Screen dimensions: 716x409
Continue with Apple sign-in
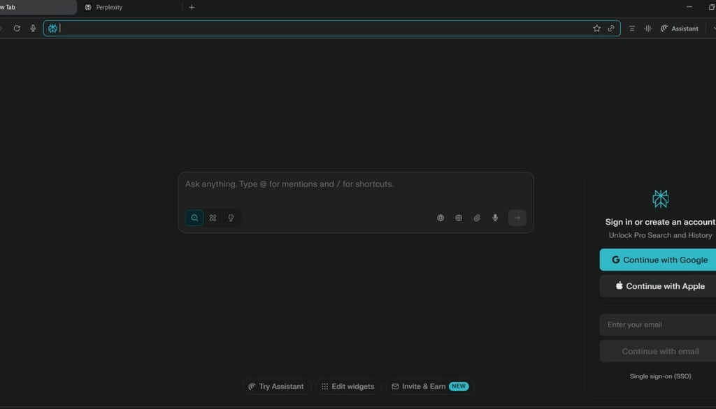click(657, 286)
